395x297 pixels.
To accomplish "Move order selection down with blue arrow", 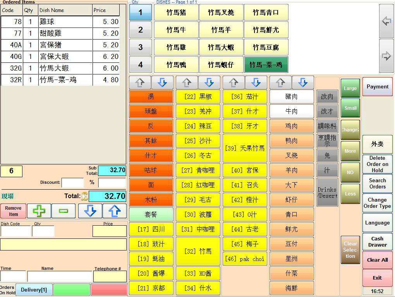I will 90,211.
